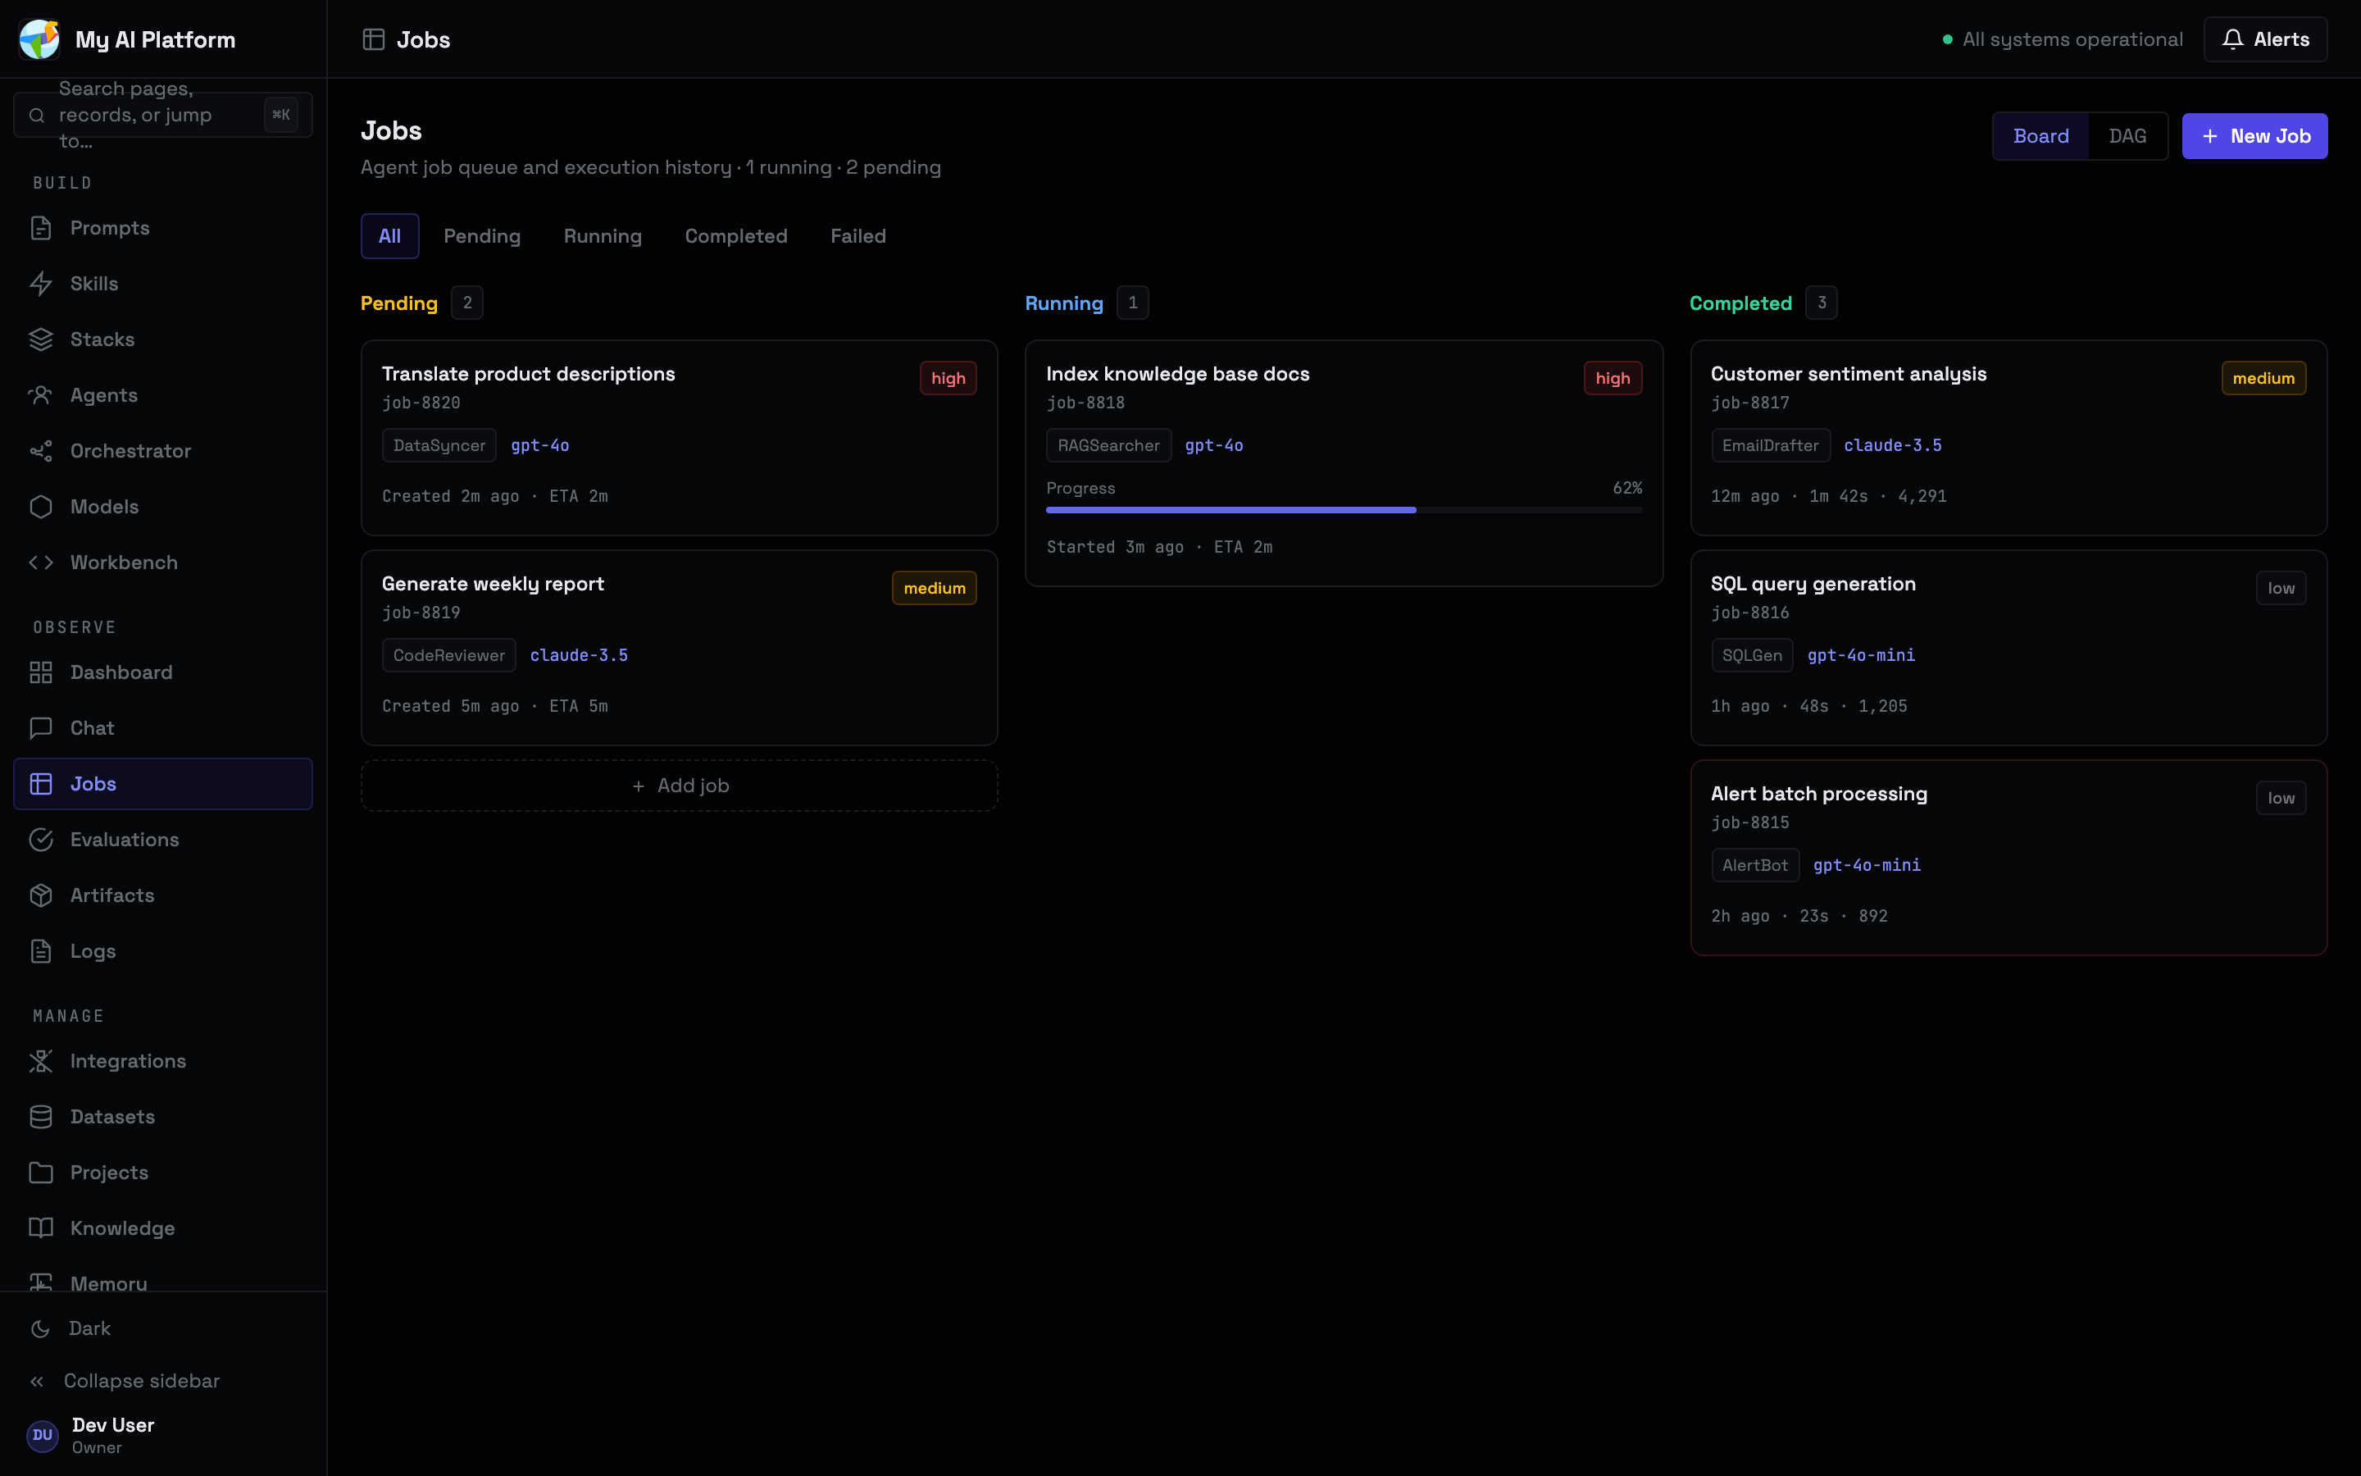Viewport: 2361px width, 1476px height.
Task: Open the Translate product descriptions card title
Action: tap(528, 374)
